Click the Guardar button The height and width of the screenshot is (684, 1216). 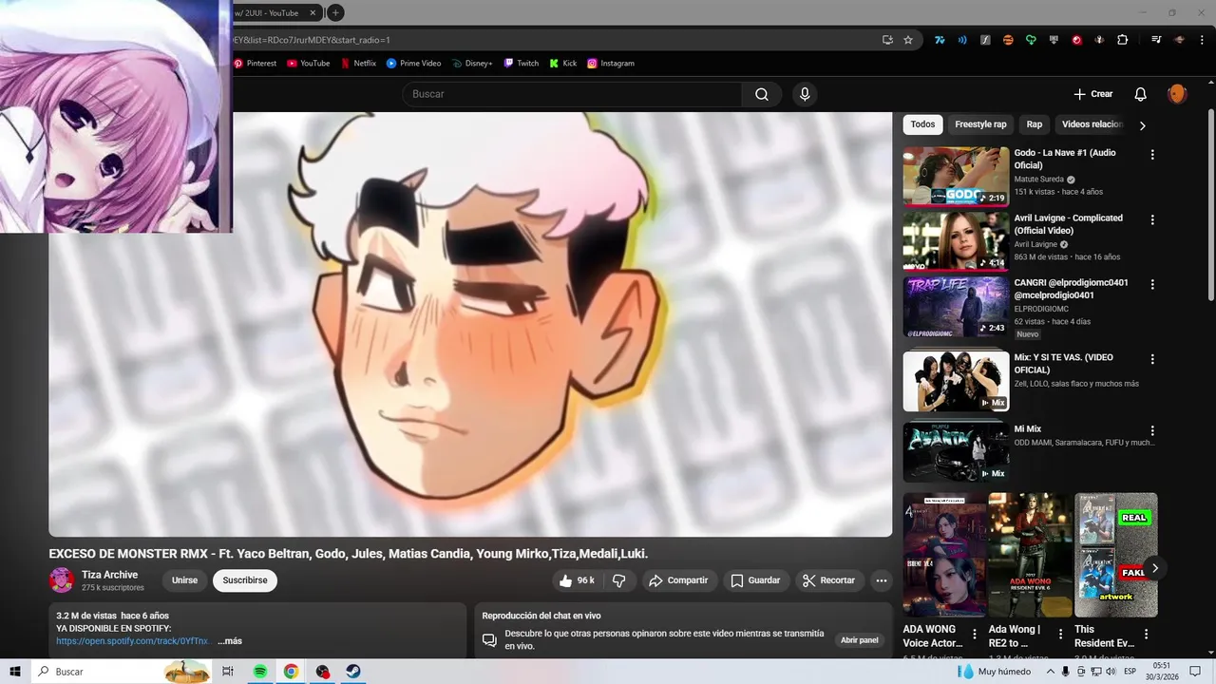pos(755,580)
